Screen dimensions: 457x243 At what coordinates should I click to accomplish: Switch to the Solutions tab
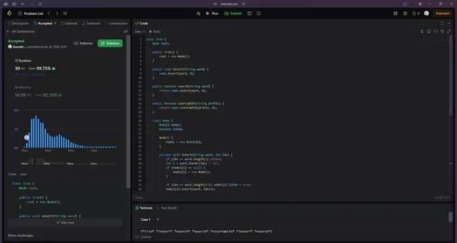coord(91,23)
